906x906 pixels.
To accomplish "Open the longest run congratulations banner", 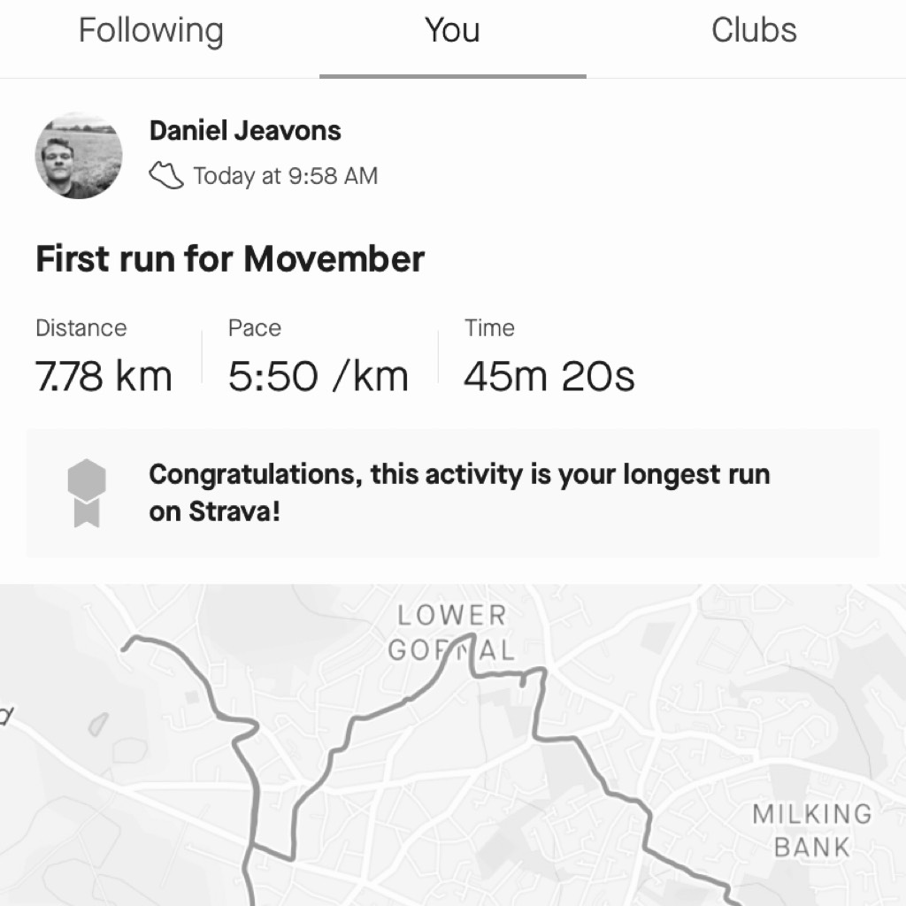I will point(453,494).
